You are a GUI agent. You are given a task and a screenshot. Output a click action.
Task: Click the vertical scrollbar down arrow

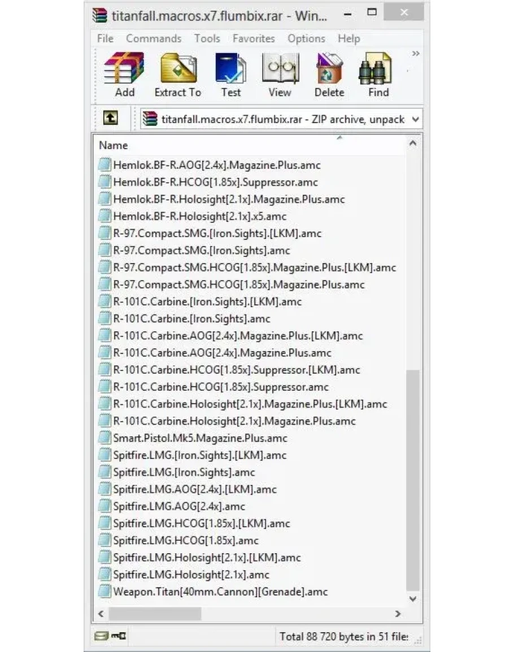413,599
